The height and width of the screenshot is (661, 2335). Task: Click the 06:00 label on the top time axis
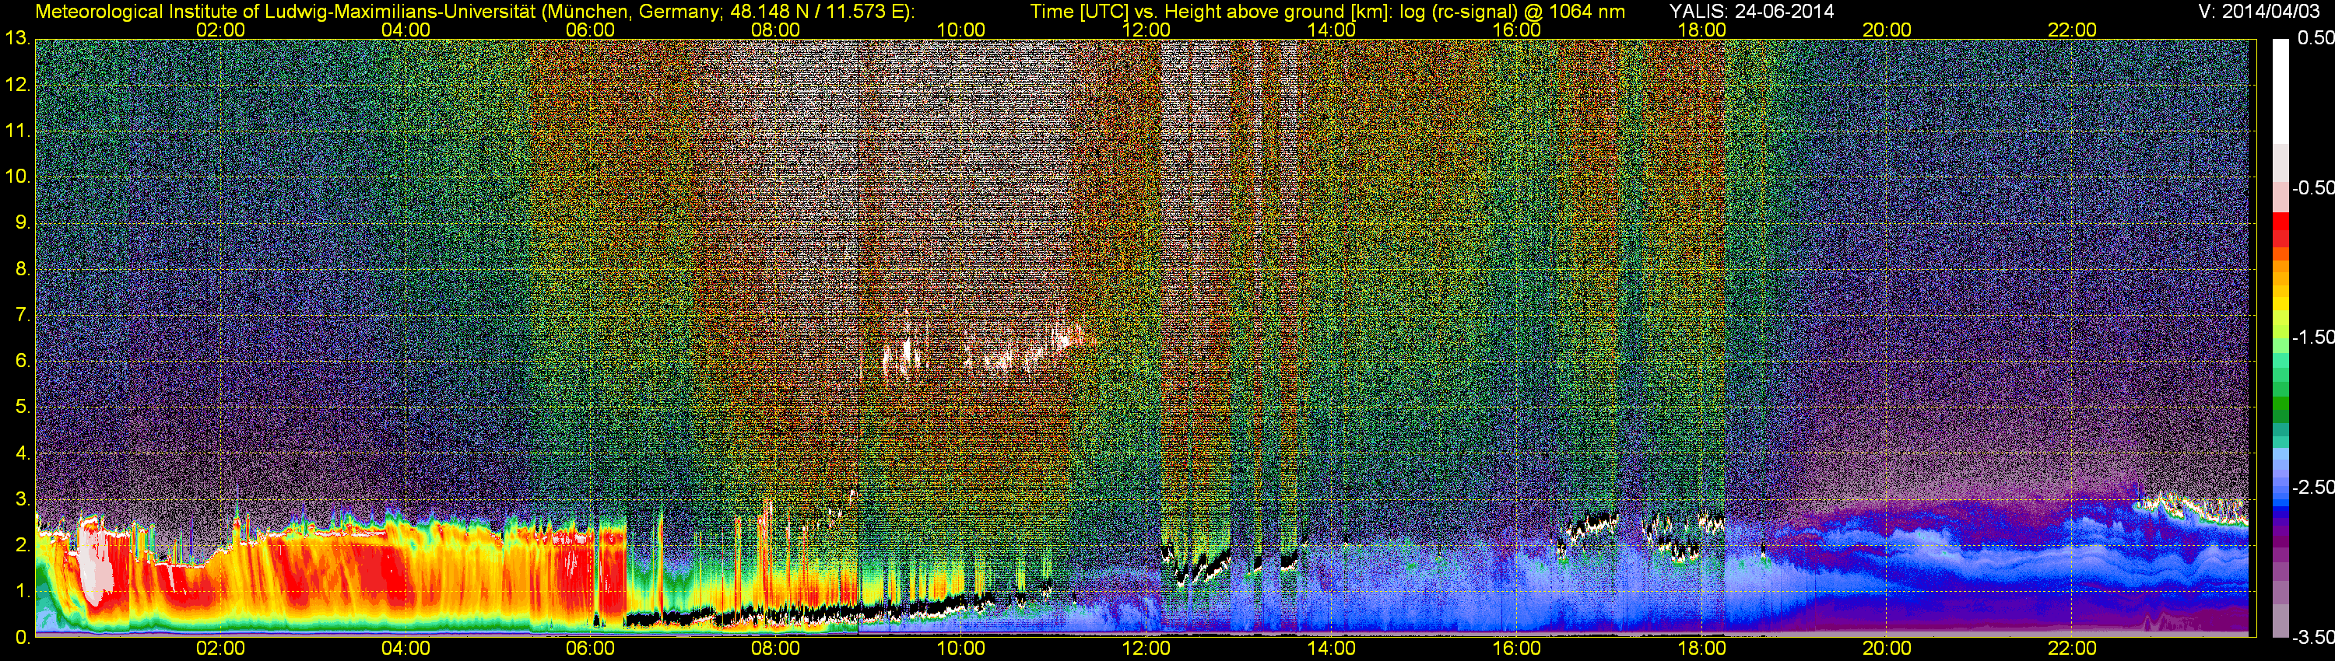(x=590, y=30)
